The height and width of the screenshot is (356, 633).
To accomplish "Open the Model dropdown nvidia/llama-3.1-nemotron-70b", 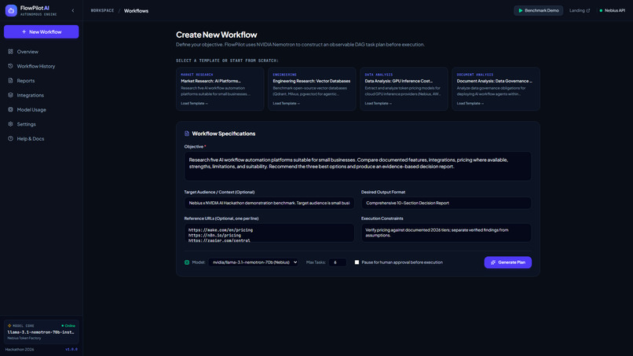I will (x=253, y=262).
